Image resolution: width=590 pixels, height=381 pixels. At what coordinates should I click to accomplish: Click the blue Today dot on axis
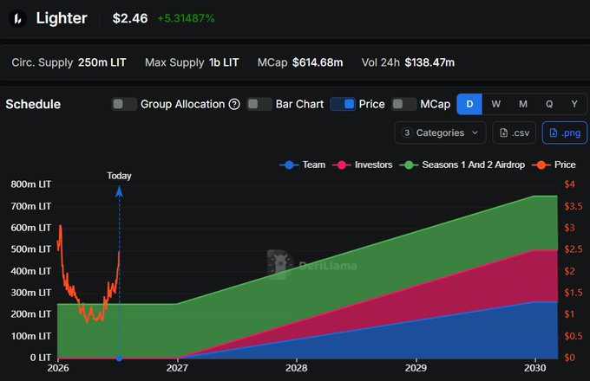(x=119, y=358)
